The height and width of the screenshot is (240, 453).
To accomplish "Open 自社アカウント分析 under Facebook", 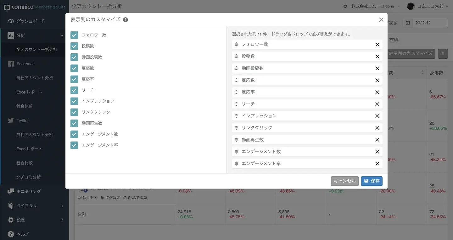I will coord(35,78).
